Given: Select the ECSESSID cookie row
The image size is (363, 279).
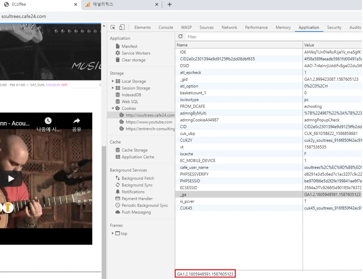Looking at the screenshot, I should coord(269,188).
